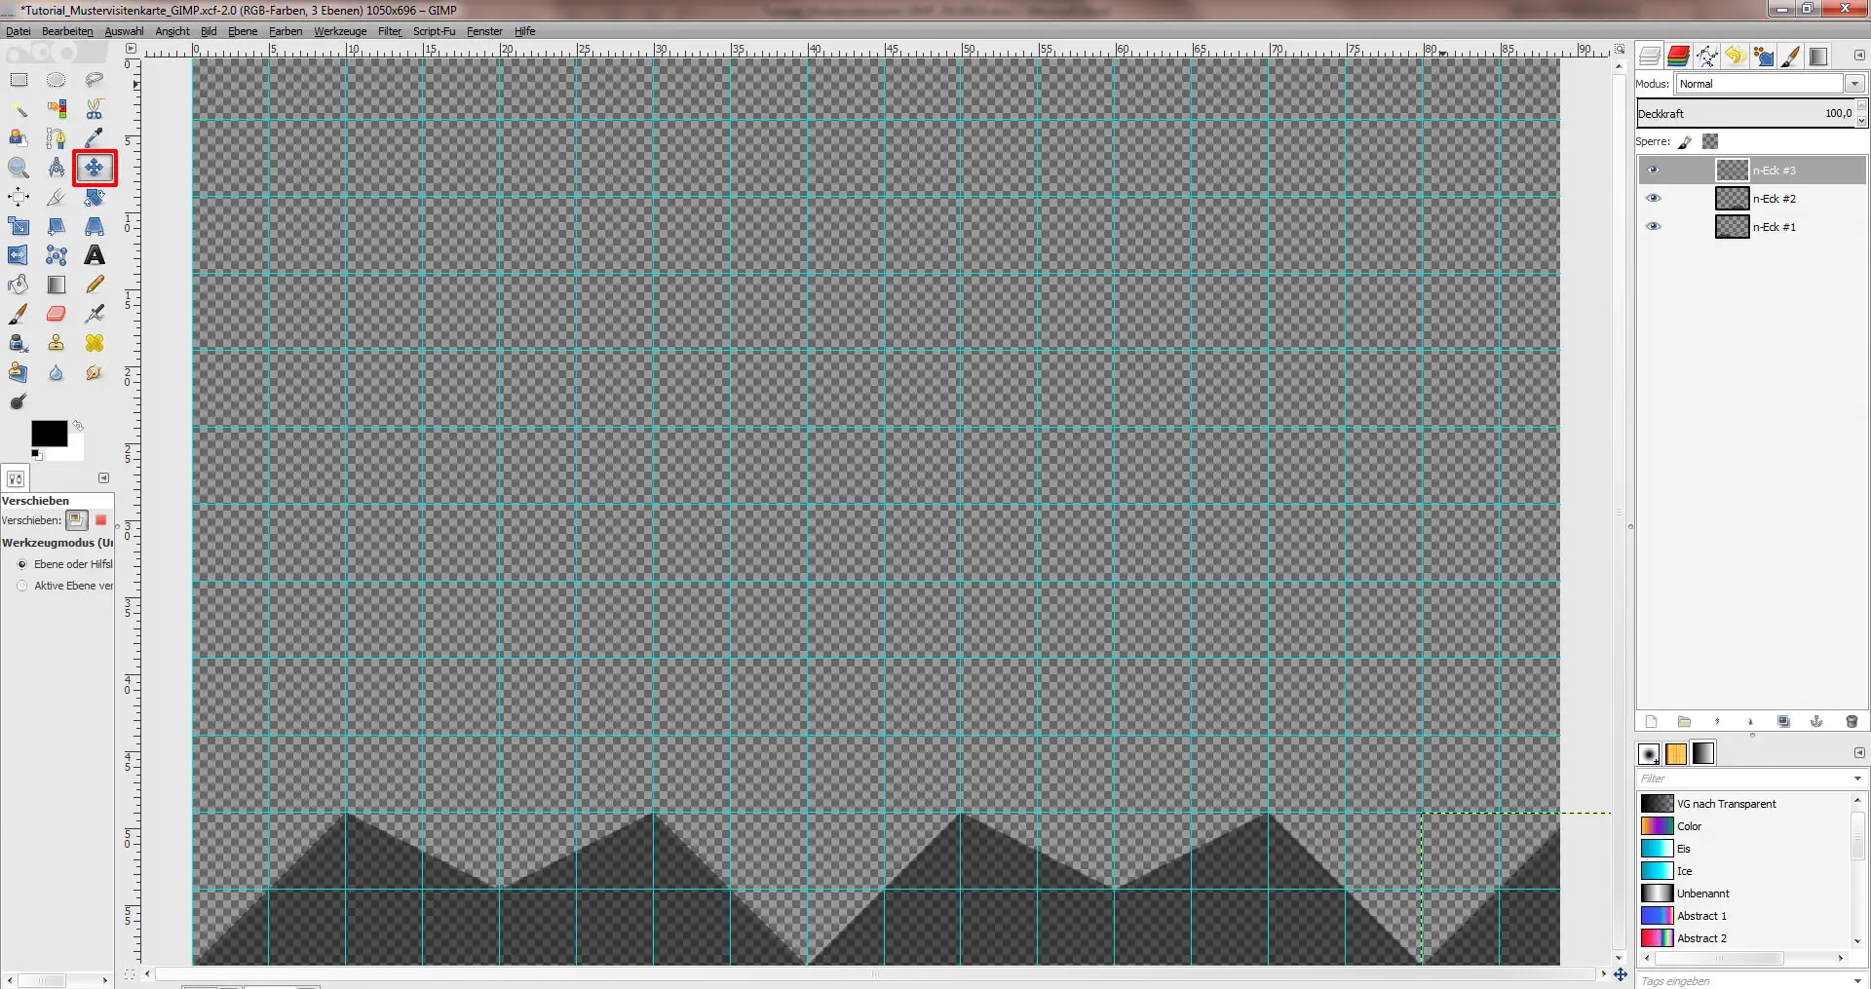Select the 'Abstract 1' gradient
This screenshot has width=1871, height=989.
tap(1700, 916)
